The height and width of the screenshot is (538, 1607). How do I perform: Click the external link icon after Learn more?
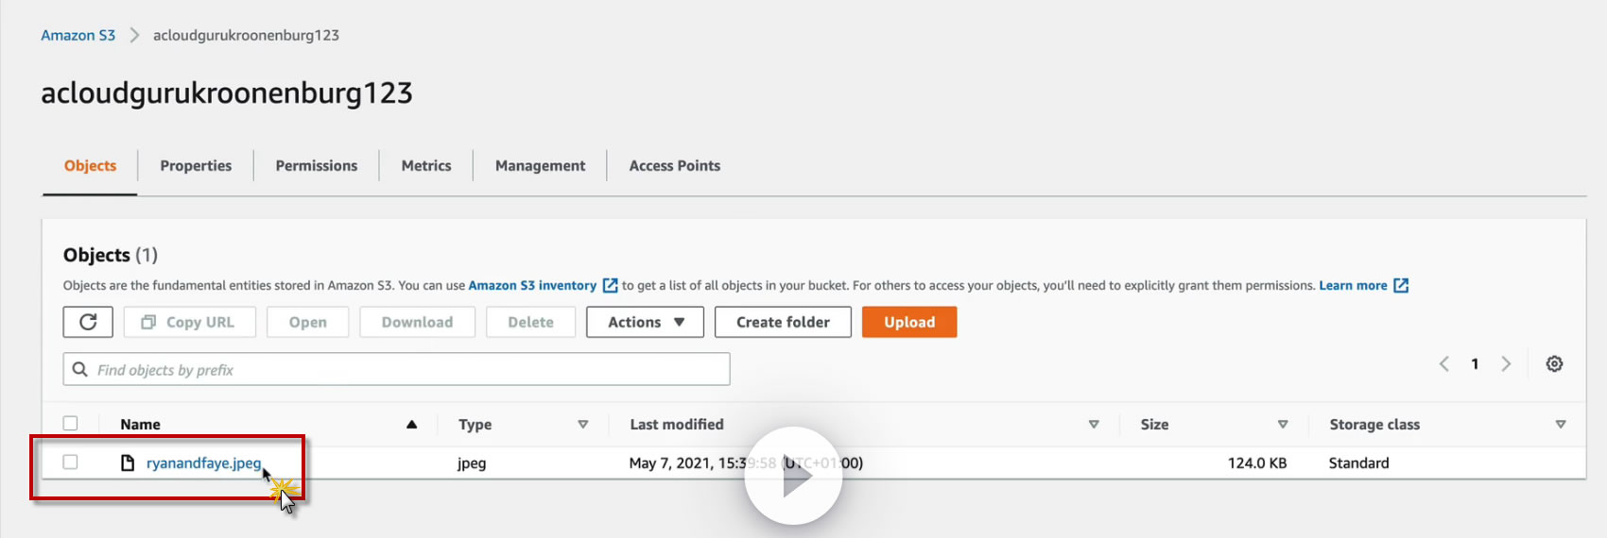(1401, 285)
